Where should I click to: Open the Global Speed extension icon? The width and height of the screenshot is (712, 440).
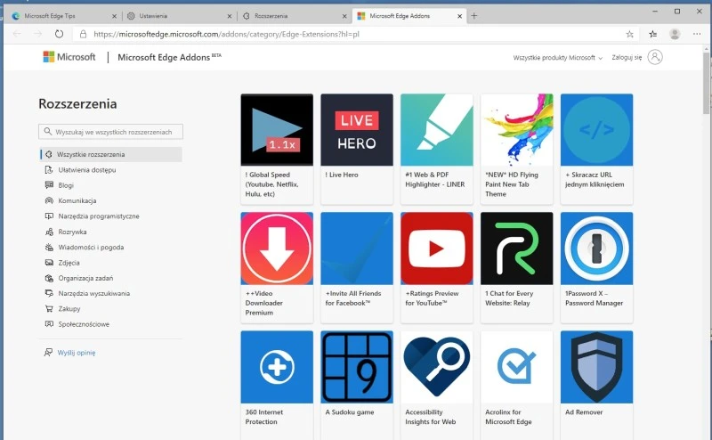click(x=277, y=129)
